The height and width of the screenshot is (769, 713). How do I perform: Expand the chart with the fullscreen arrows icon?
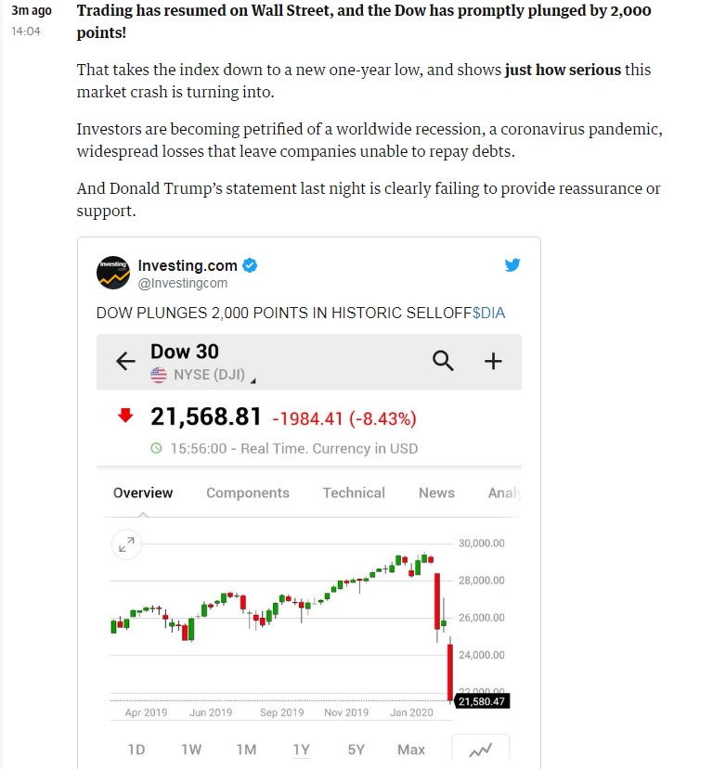click(126, 545)
